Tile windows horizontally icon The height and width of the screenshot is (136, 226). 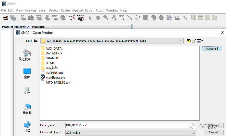pos(194,17)
